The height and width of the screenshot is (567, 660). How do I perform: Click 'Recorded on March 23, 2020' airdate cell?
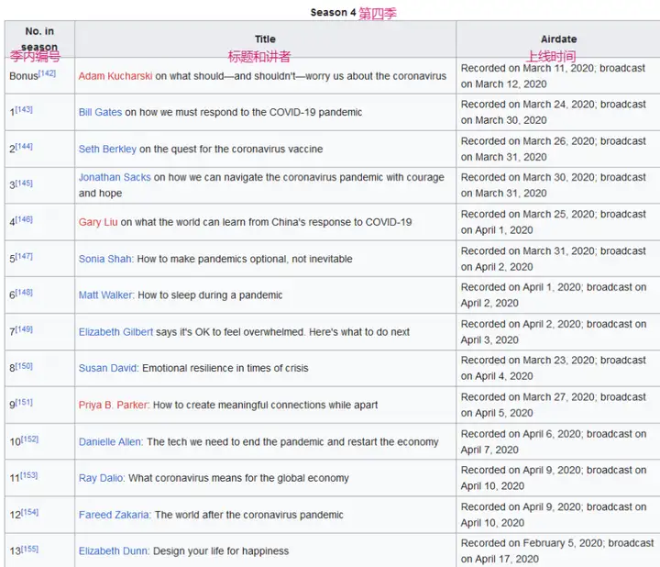click(x=558, y=368)
